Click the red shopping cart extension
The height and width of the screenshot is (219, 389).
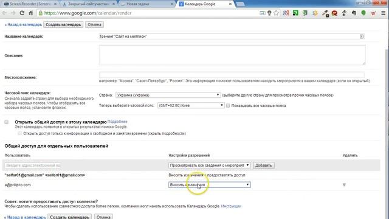[x=373, y=13]
